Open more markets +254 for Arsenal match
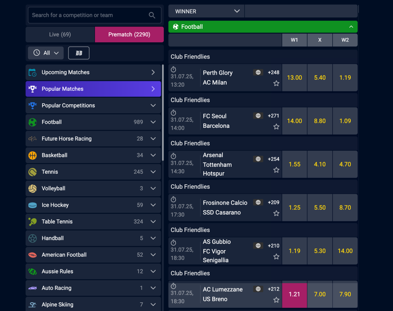The width and height of the screenshot is (393, 311). (273, 159)
